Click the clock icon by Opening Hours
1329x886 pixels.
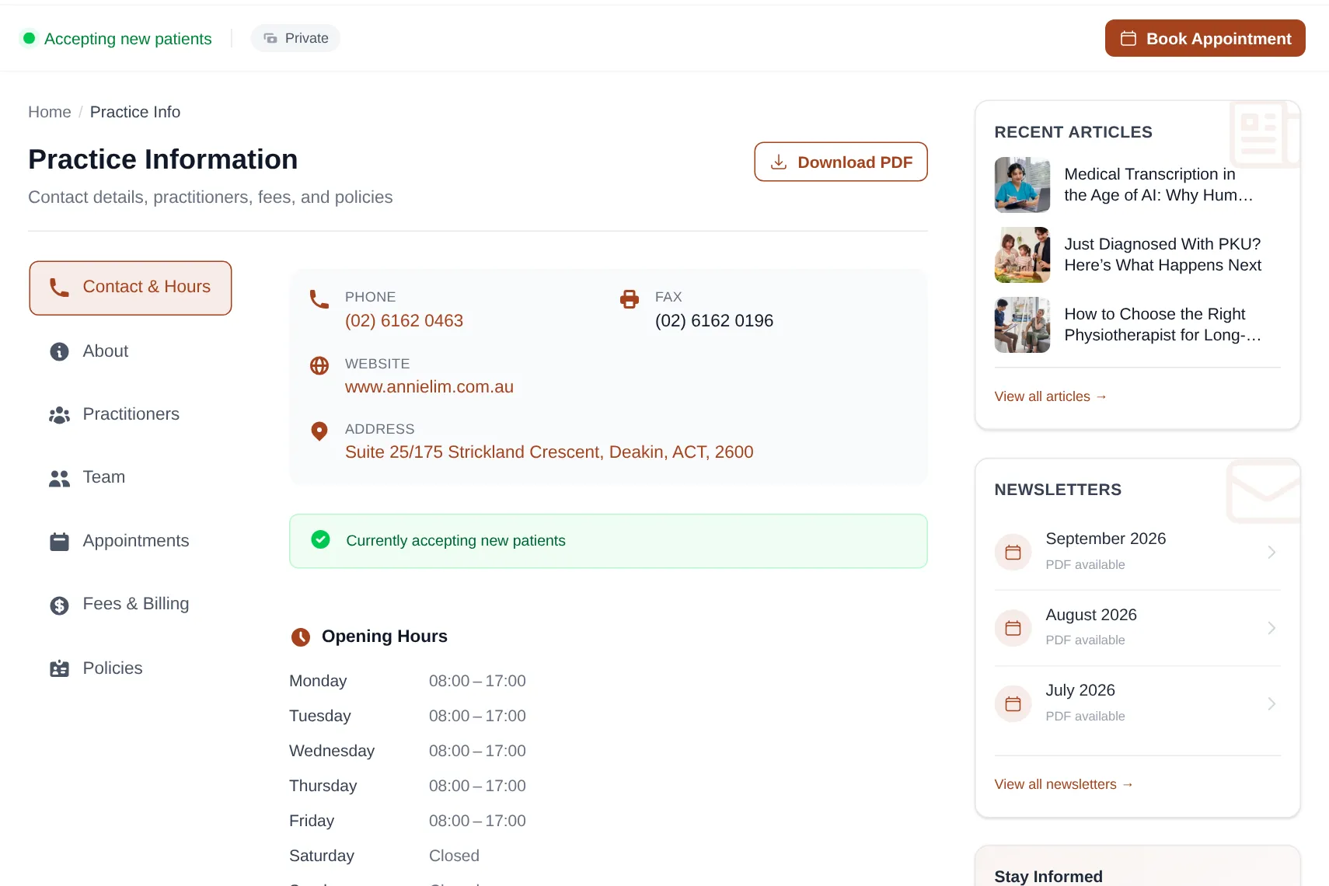pyautogui.click(x=301, y=637)
